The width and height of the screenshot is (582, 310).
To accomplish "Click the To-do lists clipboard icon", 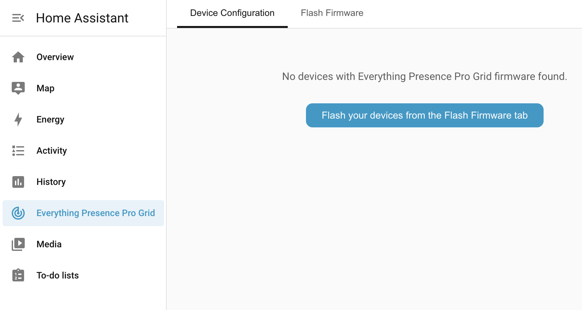I will point(18,275).
